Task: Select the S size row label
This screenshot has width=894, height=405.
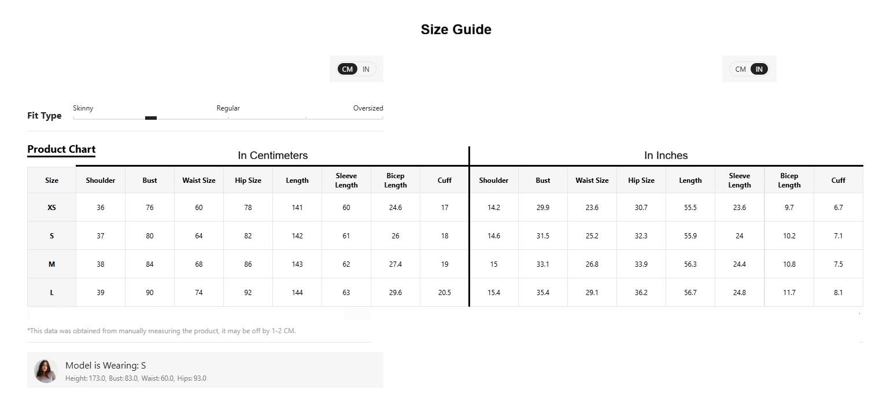Action: 51,236
